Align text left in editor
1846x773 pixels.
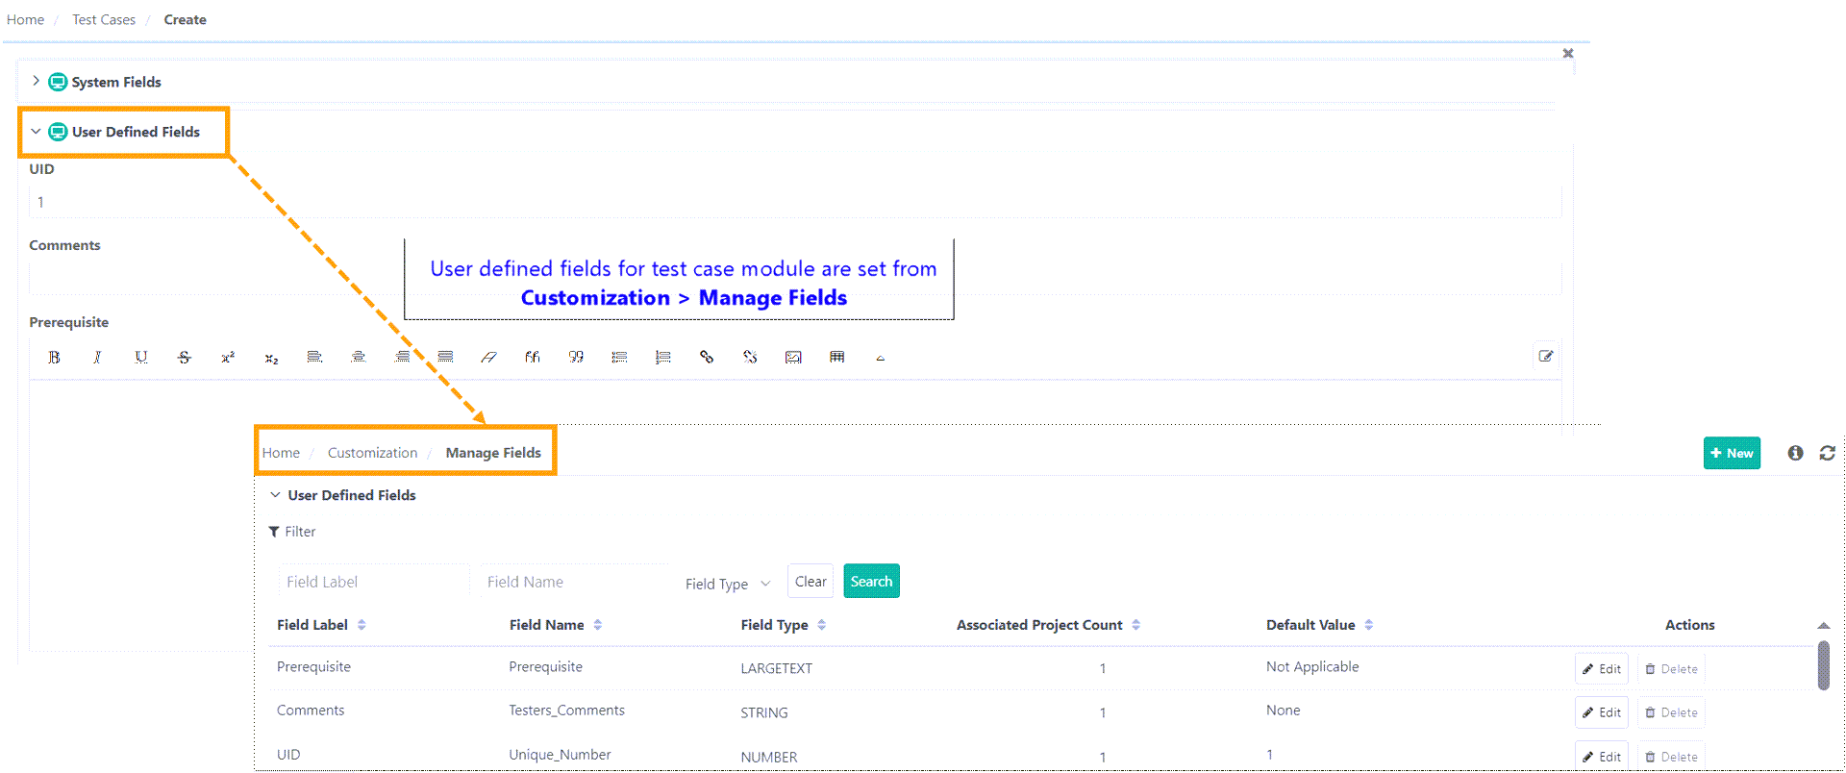[x=314, y=357]
